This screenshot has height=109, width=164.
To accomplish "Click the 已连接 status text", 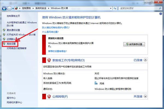I will (x=138, y=60).
